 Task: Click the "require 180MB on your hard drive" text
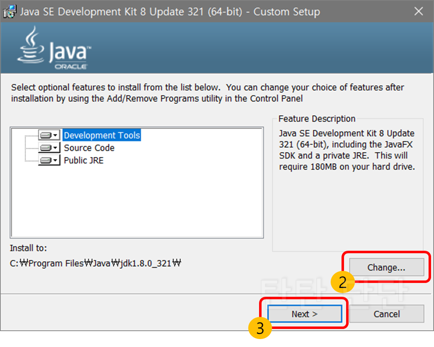pyautogui.click(x=347, y=167)
